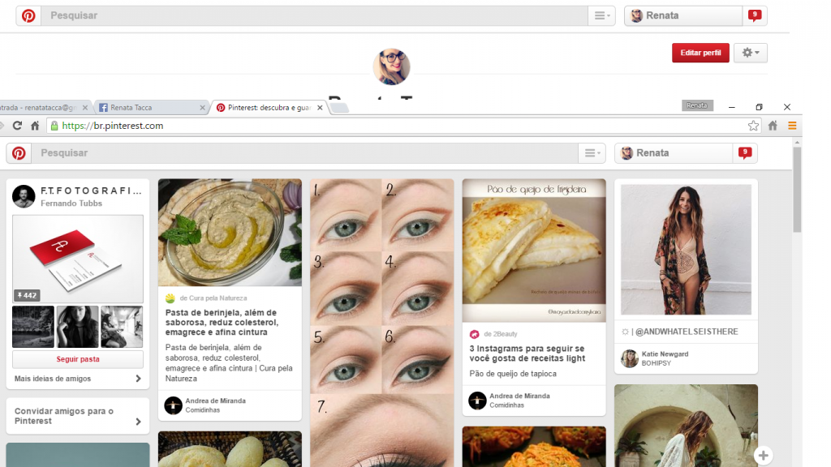Open notifications badge in browser page header
Screen dimensions: 831x467
click(745, 153)
